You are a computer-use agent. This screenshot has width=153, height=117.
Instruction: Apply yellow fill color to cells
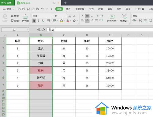pyautogui.click(x=61, y=21)
